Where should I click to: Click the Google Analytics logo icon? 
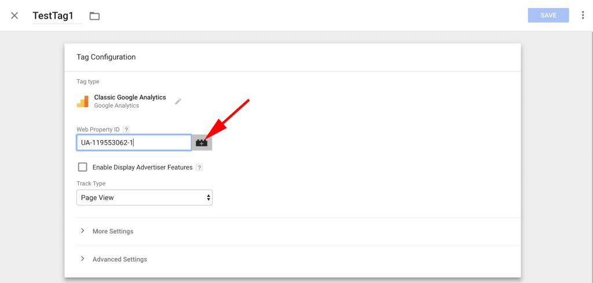(82, 101)
